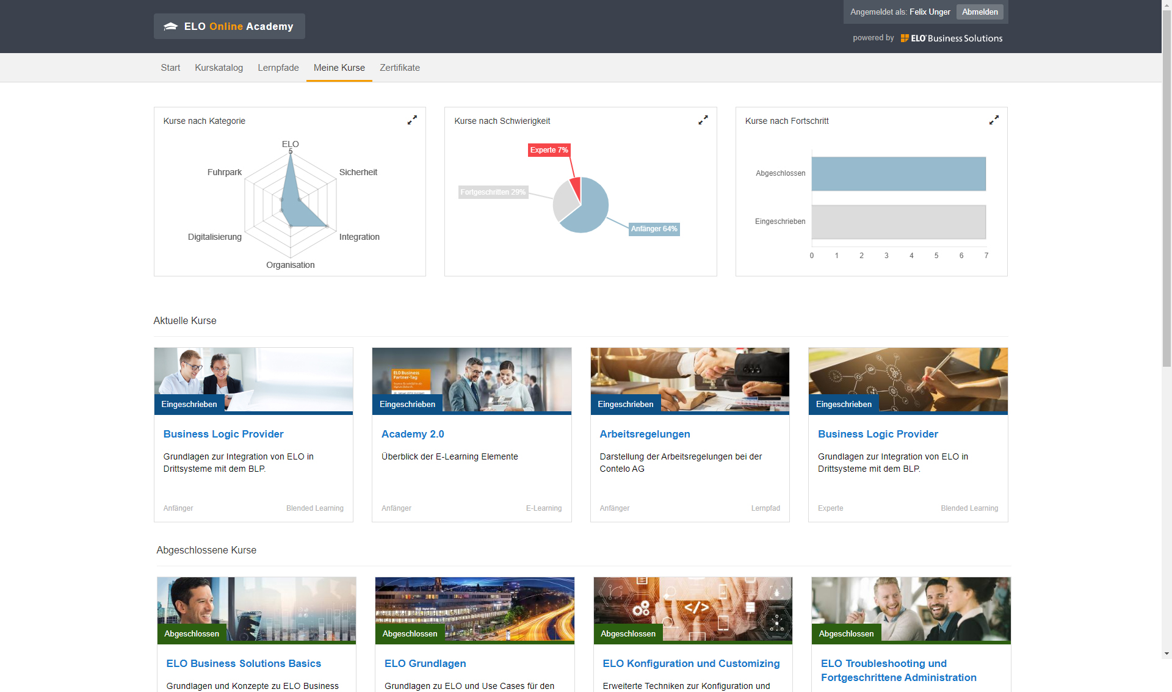
Task: Click the Abgeschlossen progress bar
Action: tap(898, 174)
